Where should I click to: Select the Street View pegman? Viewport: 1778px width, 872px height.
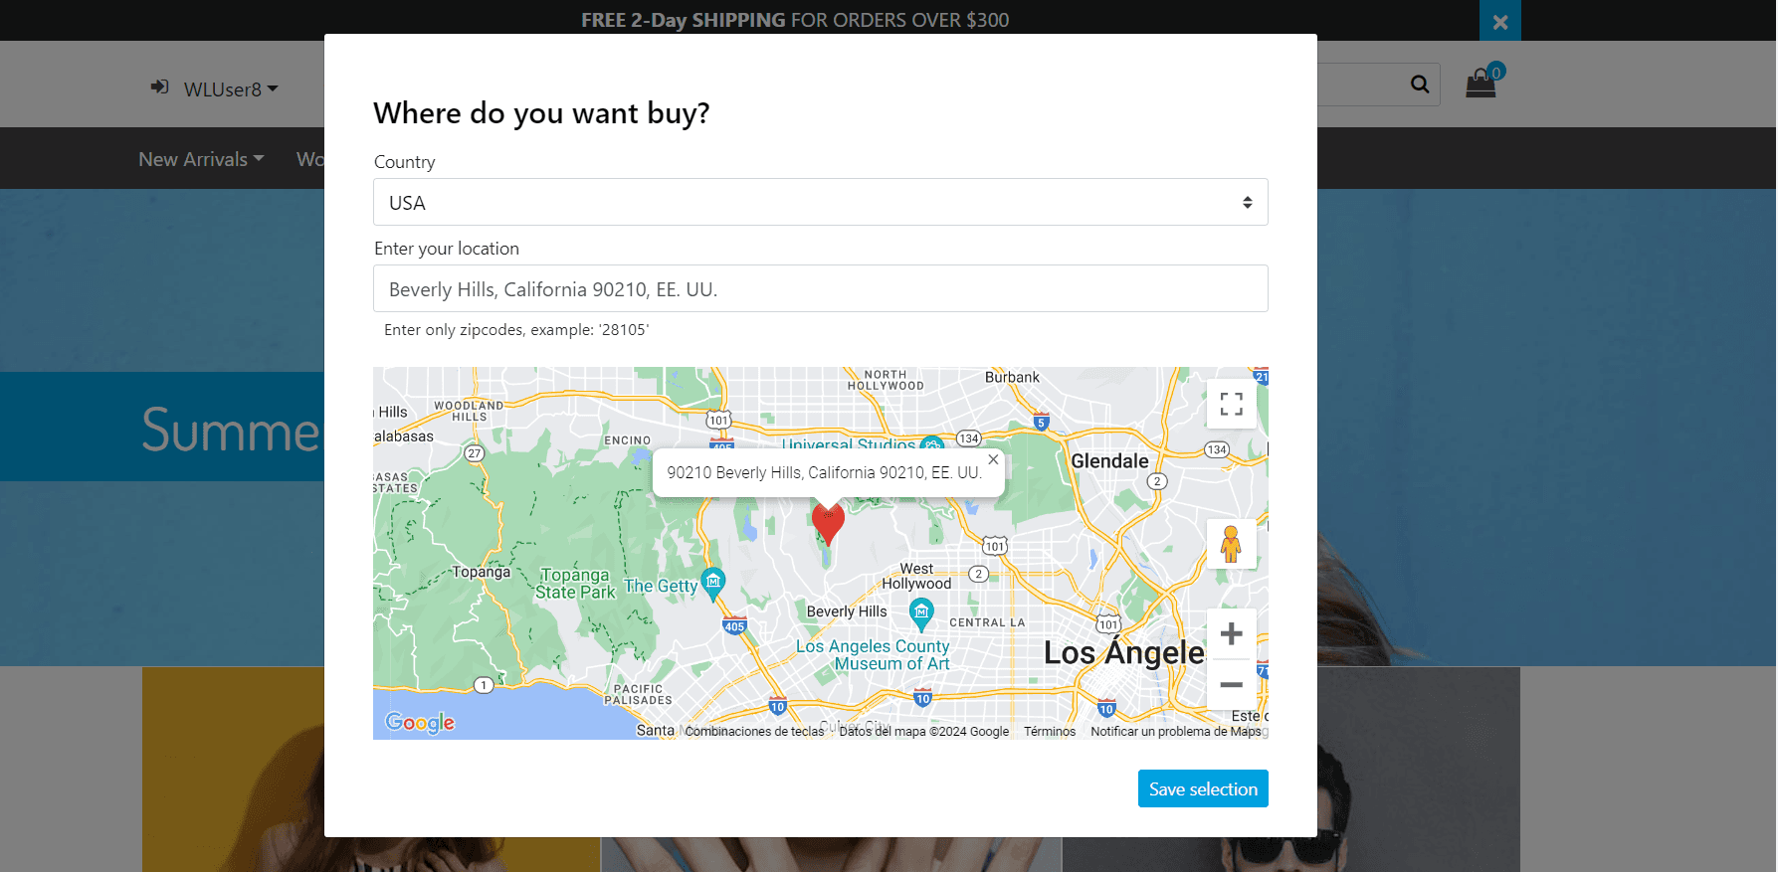coord(1232,544)
